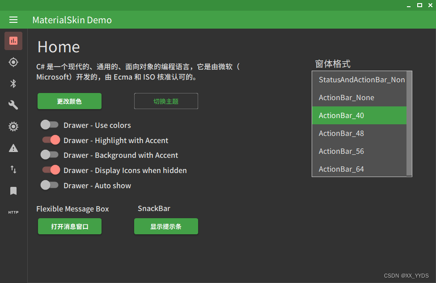Click the Flexible Message Box label

tap(72, 209)
